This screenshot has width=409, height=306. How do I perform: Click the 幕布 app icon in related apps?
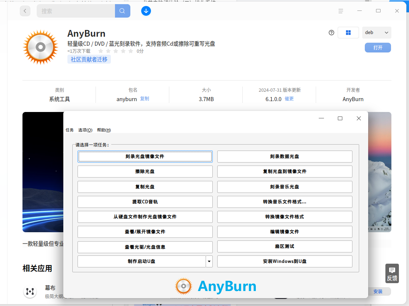click(x=30, y=291)
